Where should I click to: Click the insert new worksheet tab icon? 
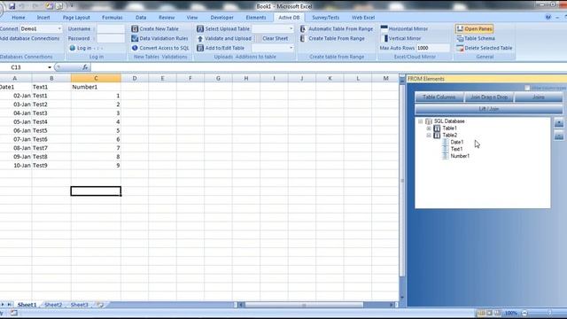[x=100, y=305]
